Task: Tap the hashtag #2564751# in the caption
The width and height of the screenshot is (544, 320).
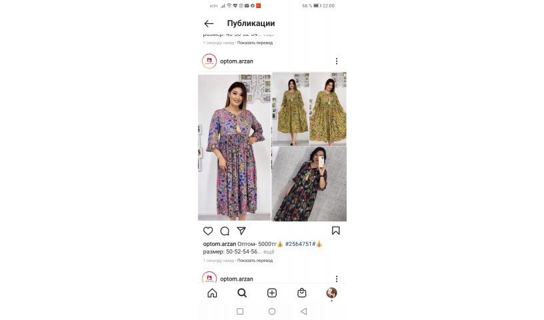Action: point(300,244)
